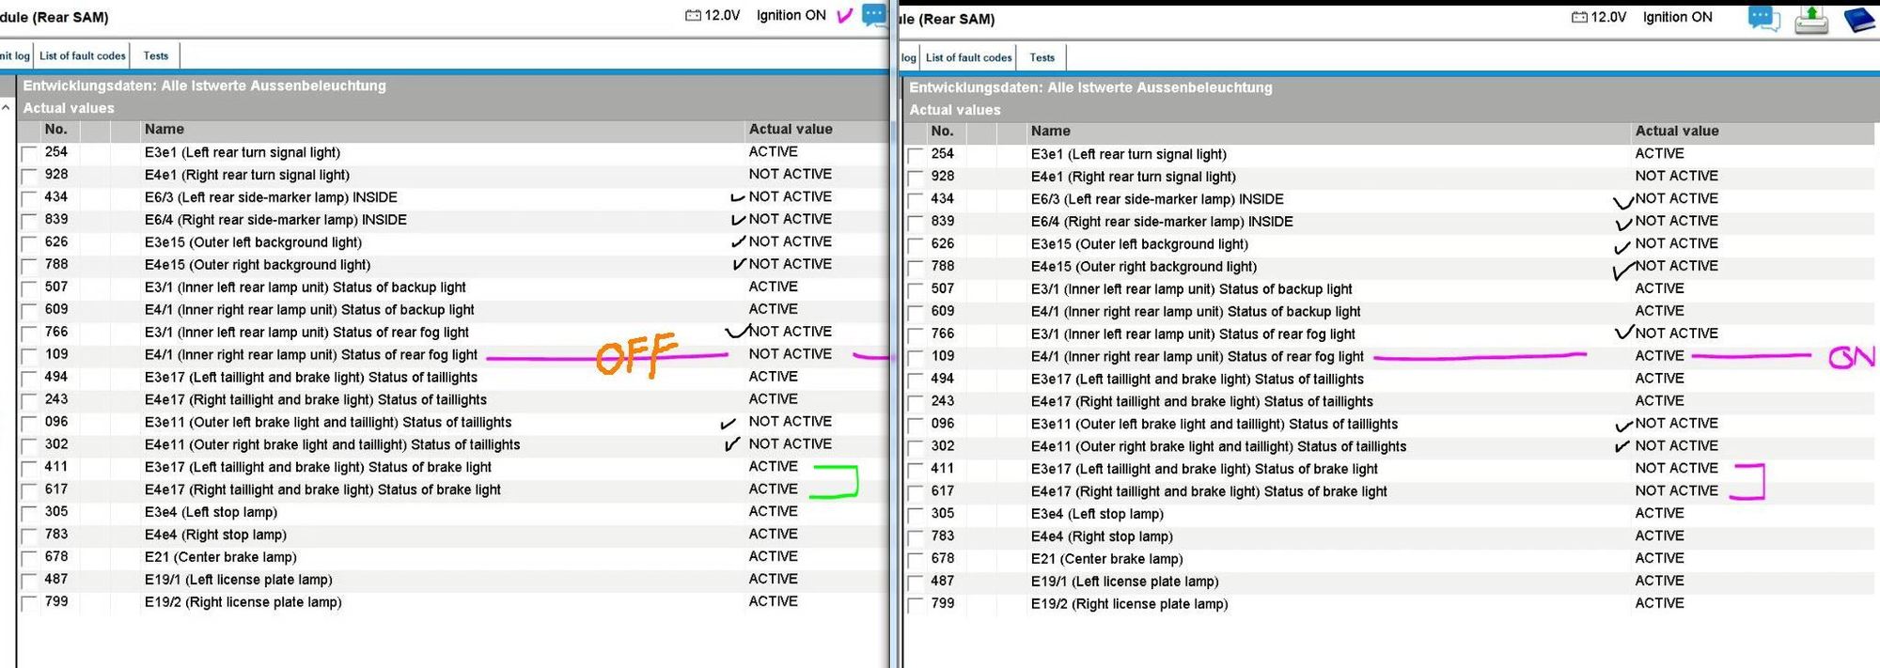Select E21 Center brake lamp row, left table
The height and width of the screenshot is (668, 1880).
220,557
